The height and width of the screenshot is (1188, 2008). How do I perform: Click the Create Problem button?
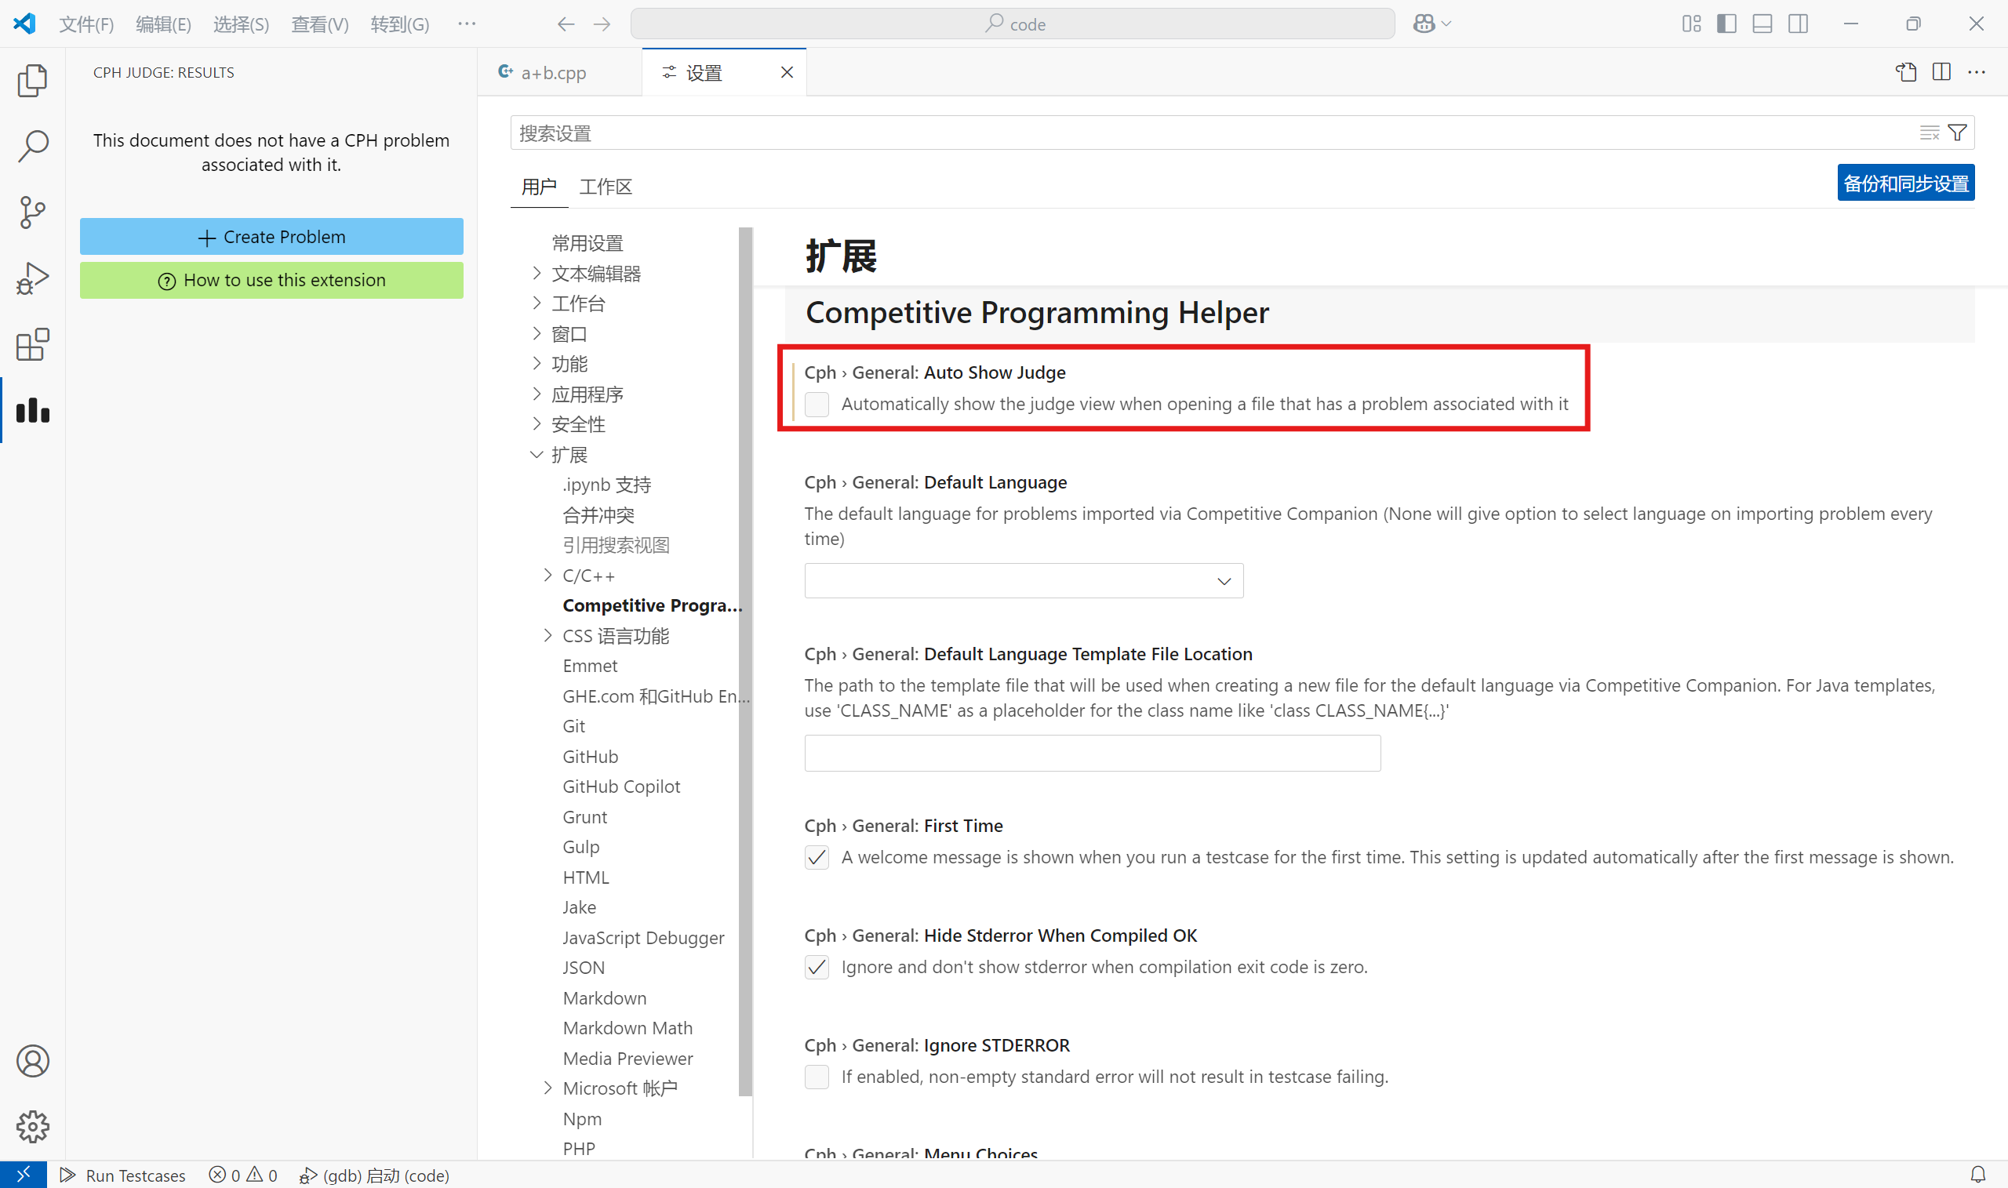271,237
